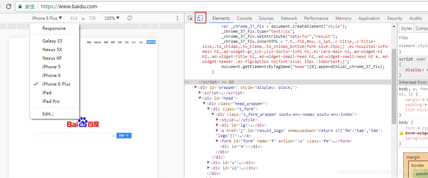This screenshot has width=428, height=178.
Task: Select iPhone 5 in device list
Action: 51,67
